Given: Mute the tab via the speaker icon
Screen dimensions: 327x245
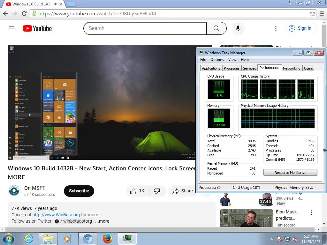Looking at the screenshot, I should pyautogui.click(x=56, y=4).
